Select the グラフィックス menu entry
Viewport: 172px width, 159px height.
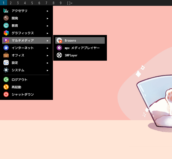click(26, 33)
